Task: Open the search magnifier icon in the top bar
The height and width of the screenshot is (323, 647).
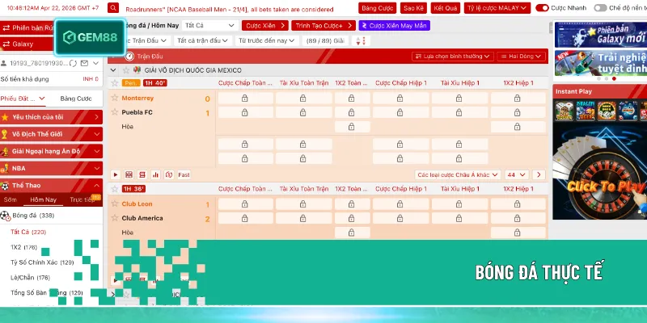Action: tap(113, 8)
